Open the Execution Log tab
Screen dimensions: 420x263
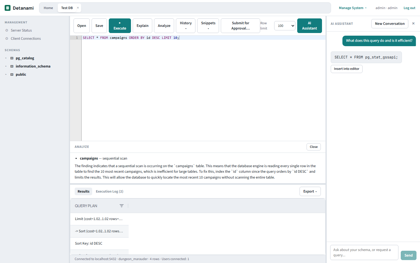click(x=110, y=191)
